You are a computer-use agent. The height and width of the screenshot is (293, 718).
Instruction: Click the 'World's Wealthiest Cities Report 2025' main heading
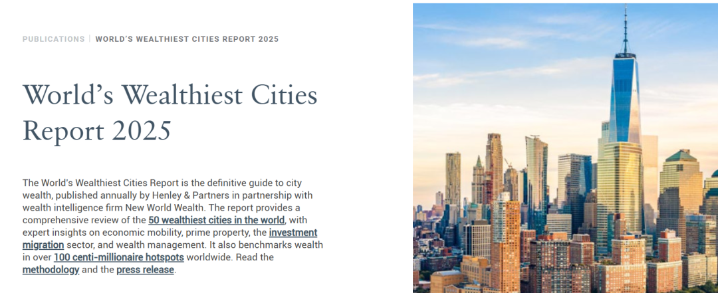pos(170,113)
